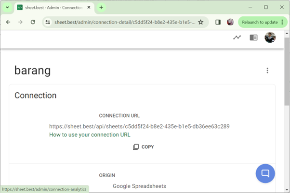Go back to the previous page
Screen dimensions: 290x193
coord(8,22)
